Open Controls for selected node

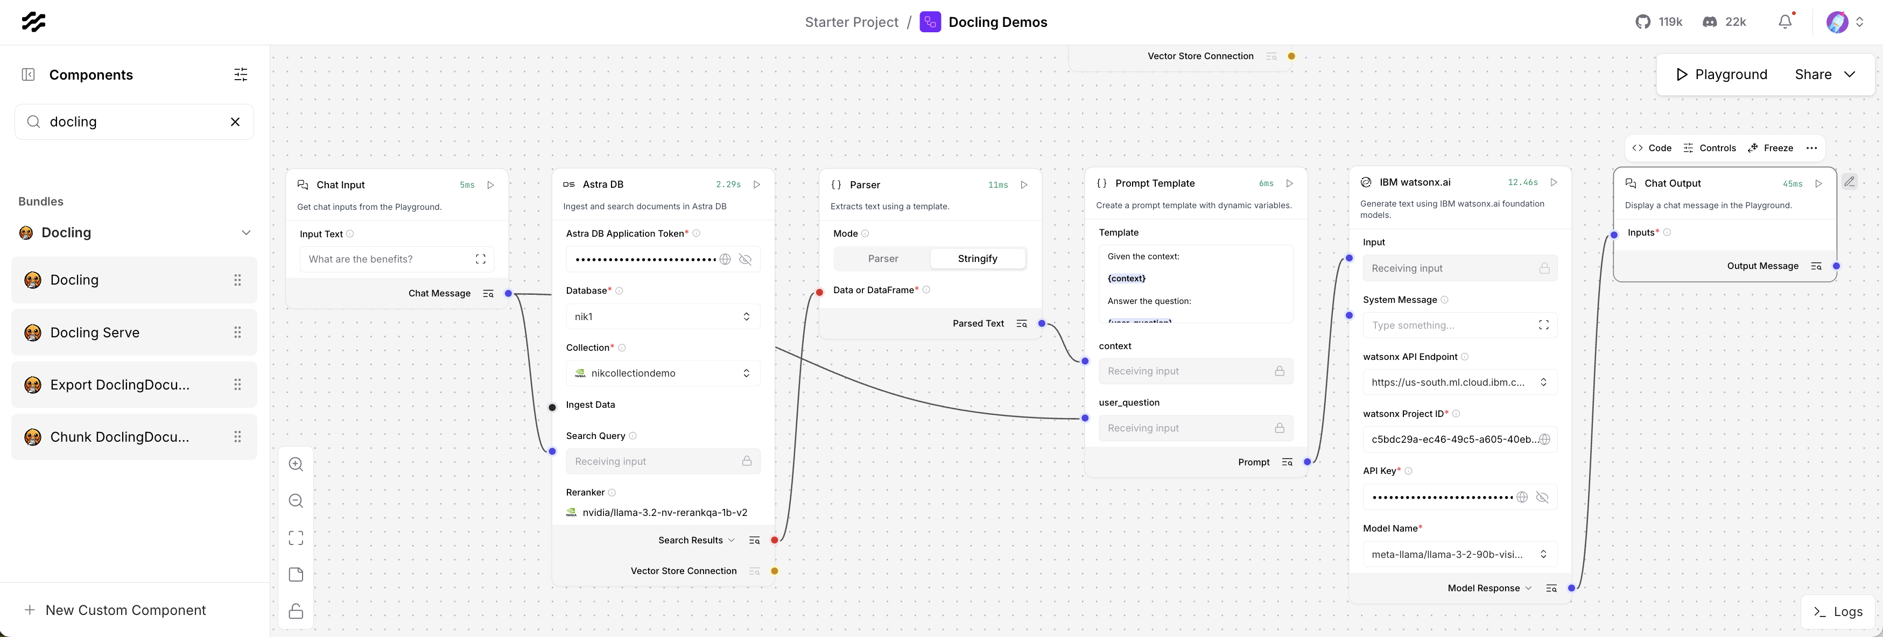point(1710,148)
